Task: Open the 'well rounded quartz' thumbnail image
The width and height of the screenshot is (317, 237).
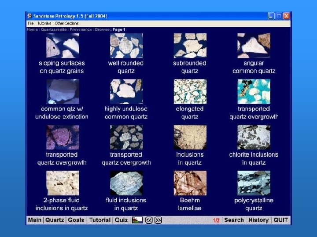Action: [126, 46]
